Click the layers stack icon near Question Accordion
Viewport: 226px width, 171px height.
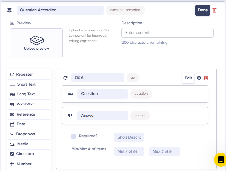[9, 10]
